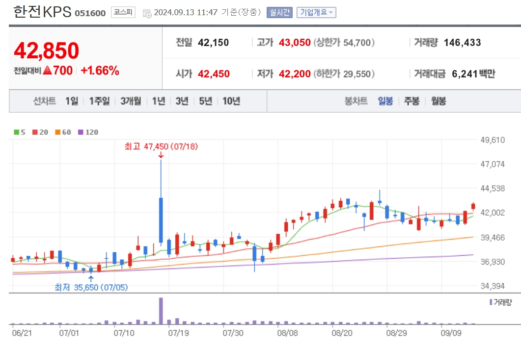Select the 1일 line chart tab

tap(72, 101)
